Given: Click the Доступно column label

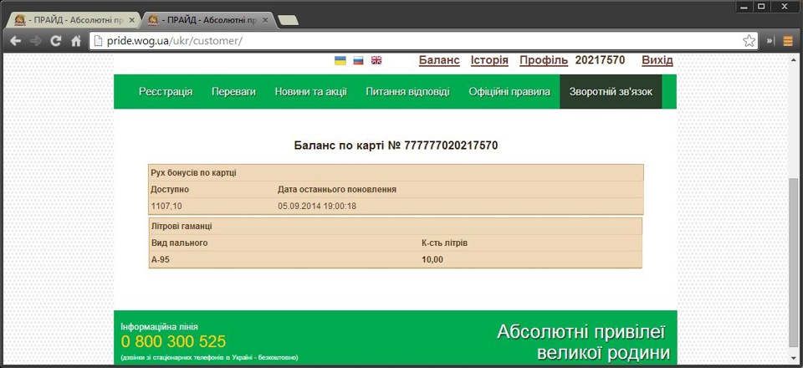Looking at the screenshot, I should (x=170, y=189).
